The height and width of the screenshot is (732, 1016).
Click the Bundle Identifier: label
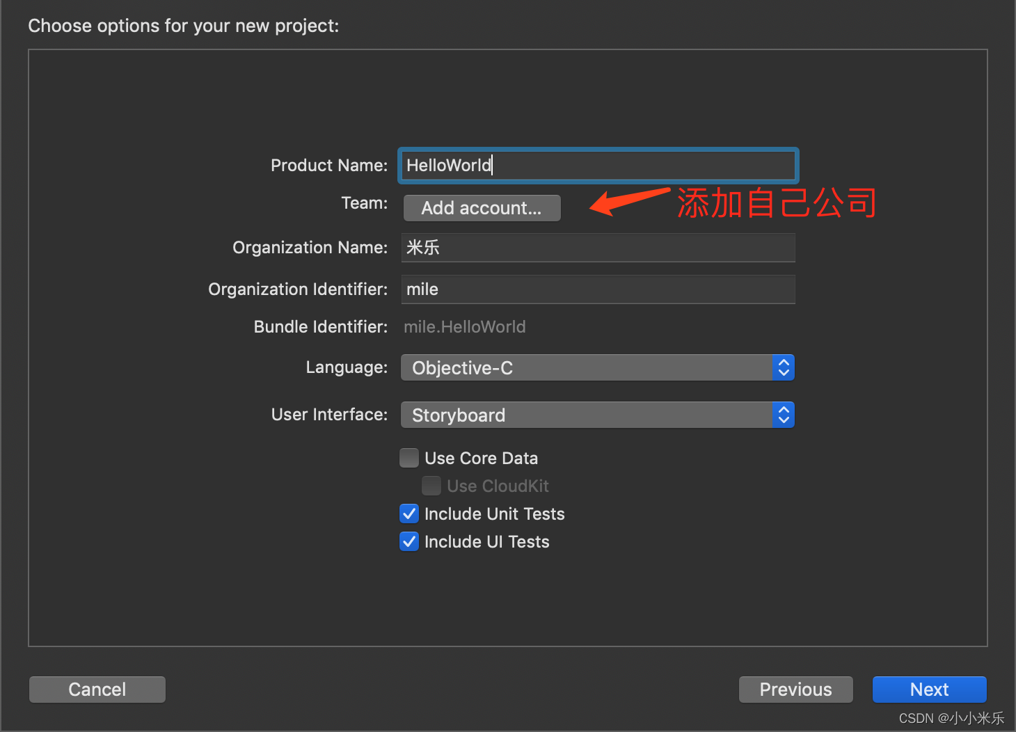(x=321, y=327)
